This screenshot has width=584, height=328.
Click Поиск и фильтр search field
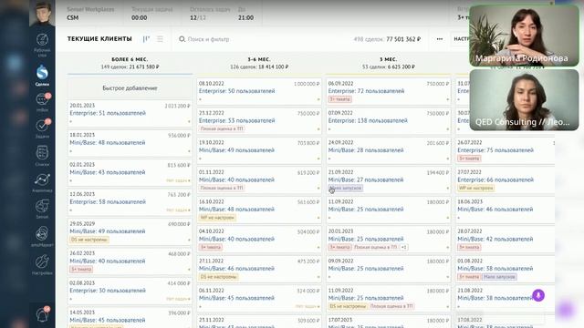(x=208, y=39)
